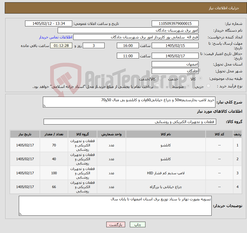Click the delivery province field اصفهان
The height and width of the screenshot is (233, 247).
(x=175, y=64)
